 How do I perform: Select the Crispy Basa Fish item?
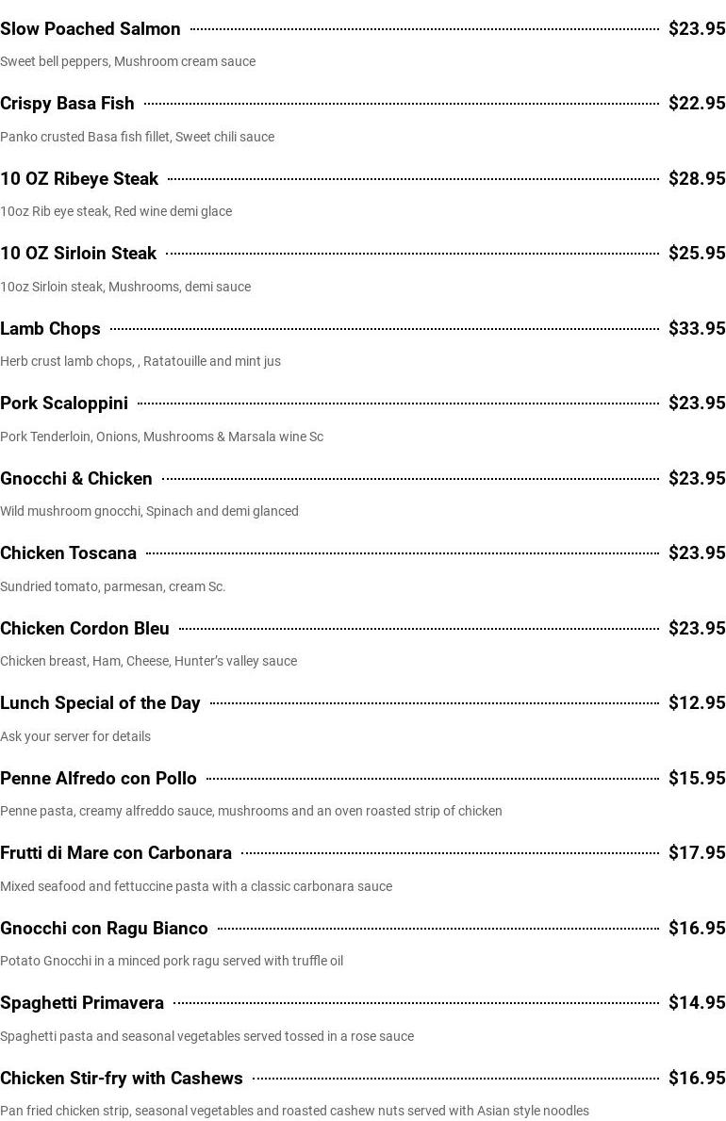(x=67, y=104)
